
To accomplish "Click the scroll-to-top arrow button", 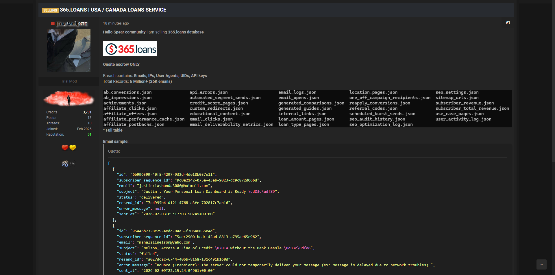I will pyautogui.click(x=541, y=264).
